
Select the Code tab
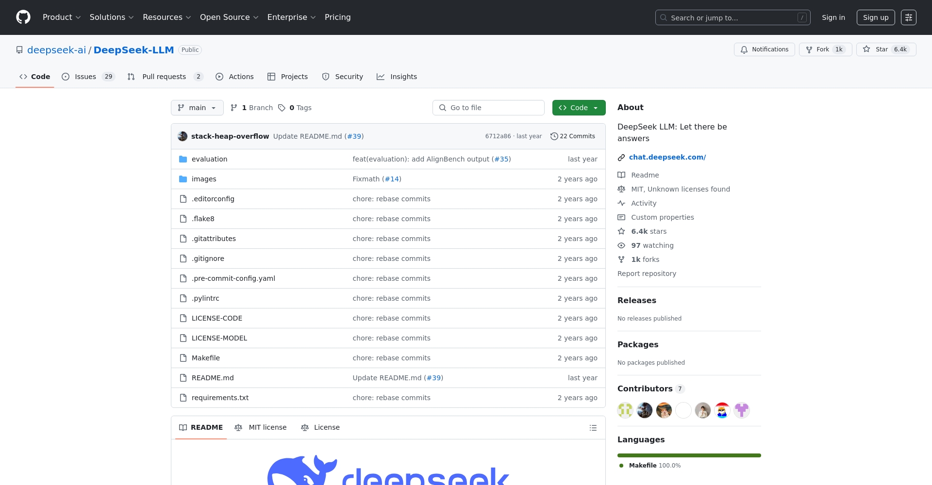tap(34, 77)
